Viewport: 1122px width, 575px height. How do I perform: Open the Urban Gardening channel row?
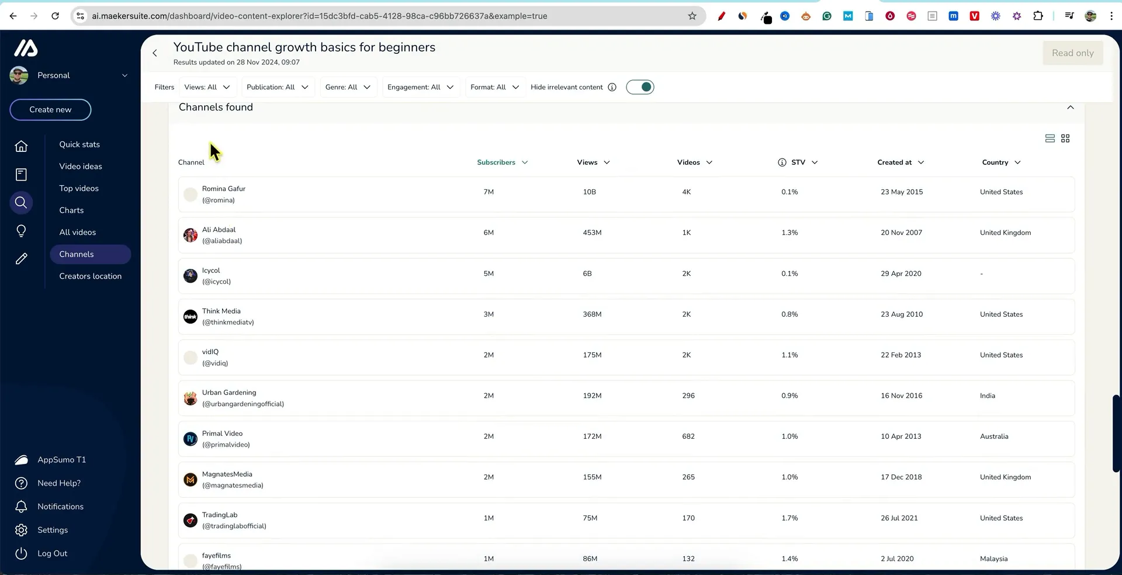[626, 398]
